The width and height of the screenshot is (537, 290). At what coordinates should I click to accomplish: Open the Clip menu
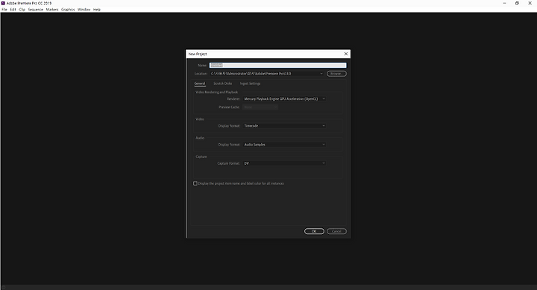pos(22,10)
